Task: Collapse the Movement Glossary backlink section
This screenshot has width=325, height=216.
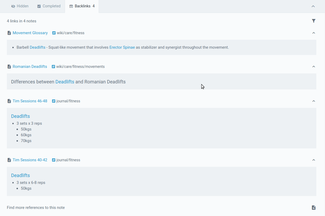Action: (x=313, y=33)
